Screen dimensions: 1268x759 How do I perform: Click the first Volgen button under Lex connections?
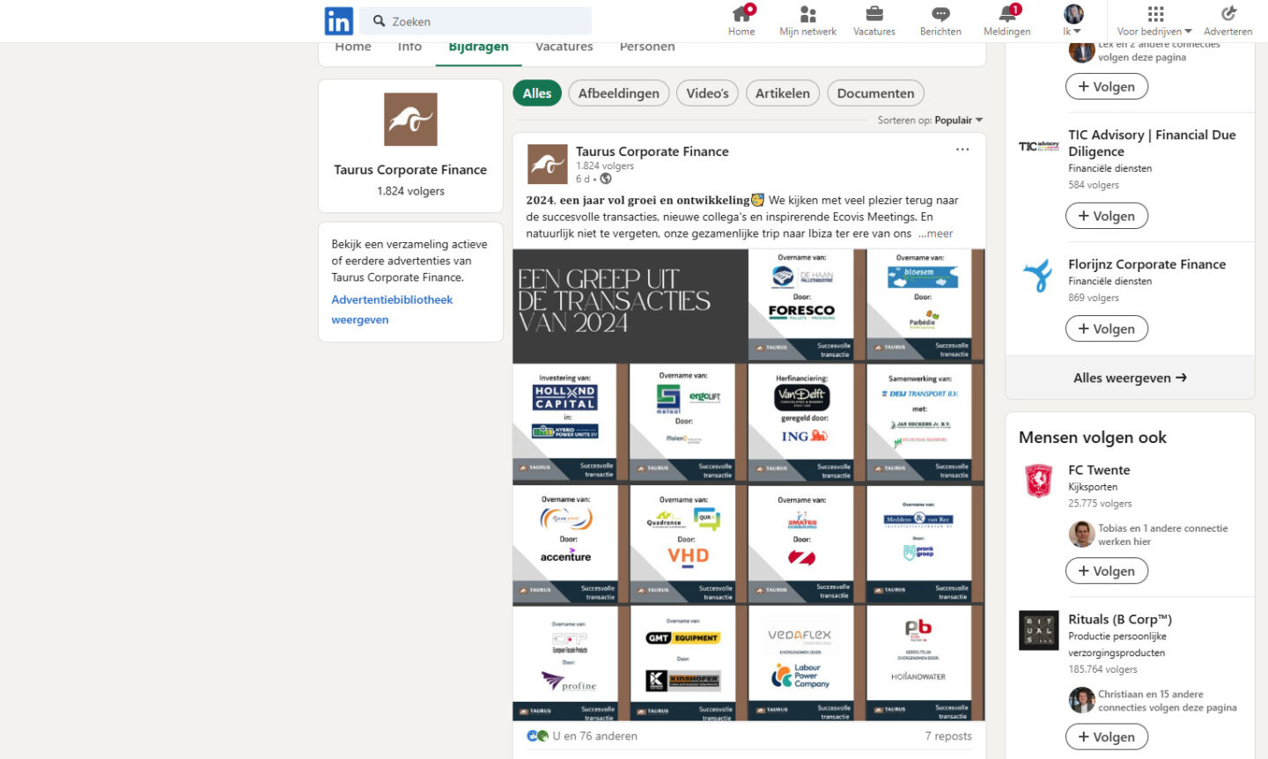(1107, 86)
